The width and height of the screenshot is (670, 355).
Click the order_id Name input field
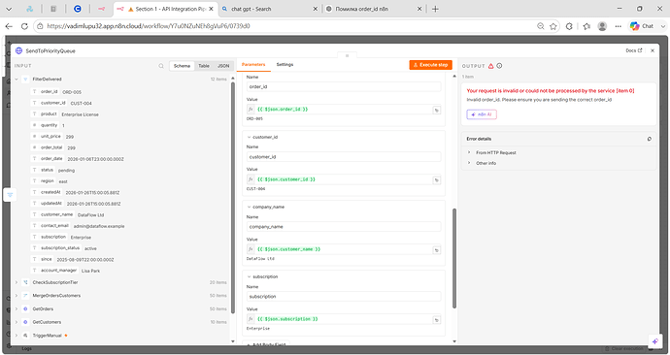(x=344, y=87)
